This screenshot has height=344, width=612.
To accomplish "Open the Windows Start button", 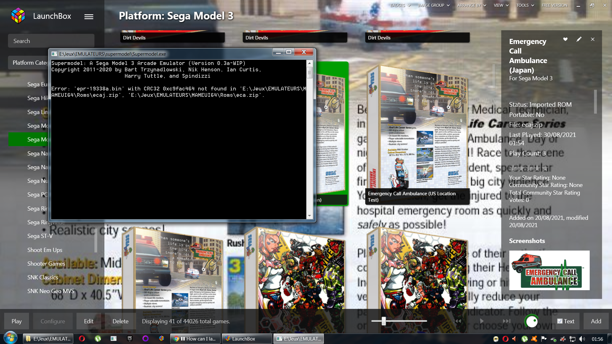I will pos(11,338).
